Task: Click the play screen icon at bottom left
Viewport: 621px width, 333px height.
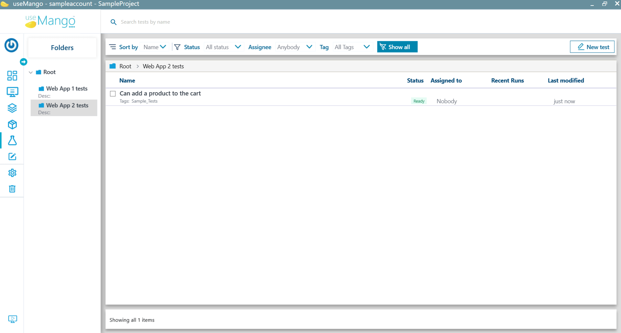Action: 12,319
